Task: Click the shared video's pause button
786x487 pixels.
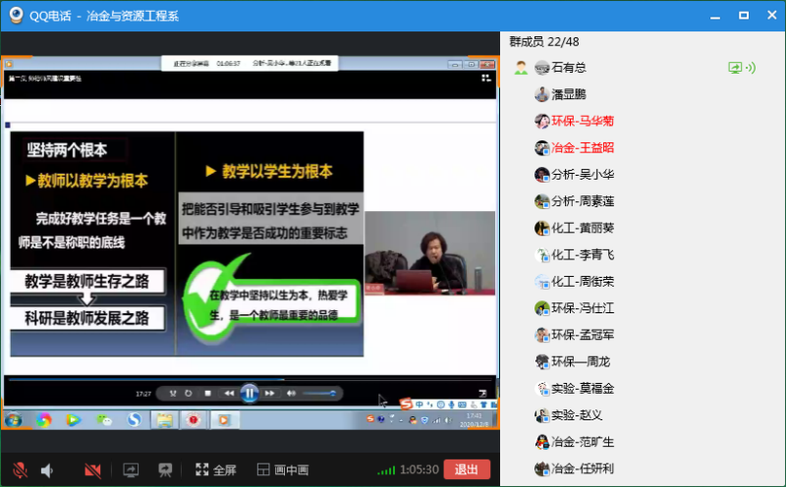Action: 250,393
